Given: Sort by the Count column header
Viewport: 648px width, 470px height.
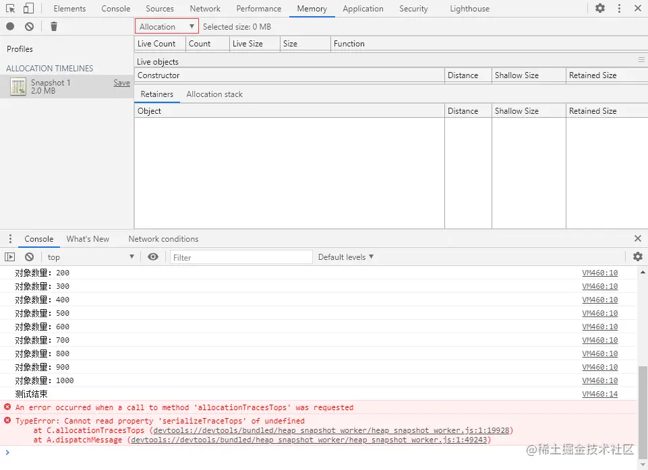Looking at the screenshot, I should coord(208,43).
